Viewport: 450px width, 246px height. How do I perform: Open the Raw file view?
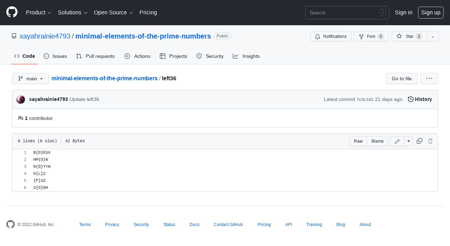tap(358, 141)
